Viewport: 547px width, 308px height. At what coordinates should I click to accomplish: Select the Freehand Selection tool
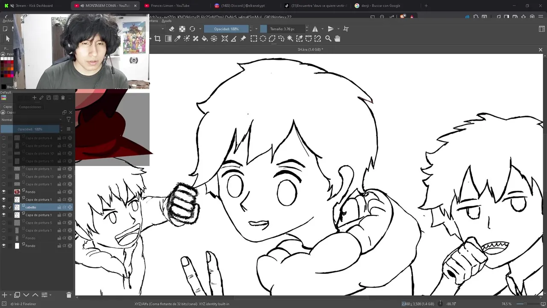click(x=281, y=38)
